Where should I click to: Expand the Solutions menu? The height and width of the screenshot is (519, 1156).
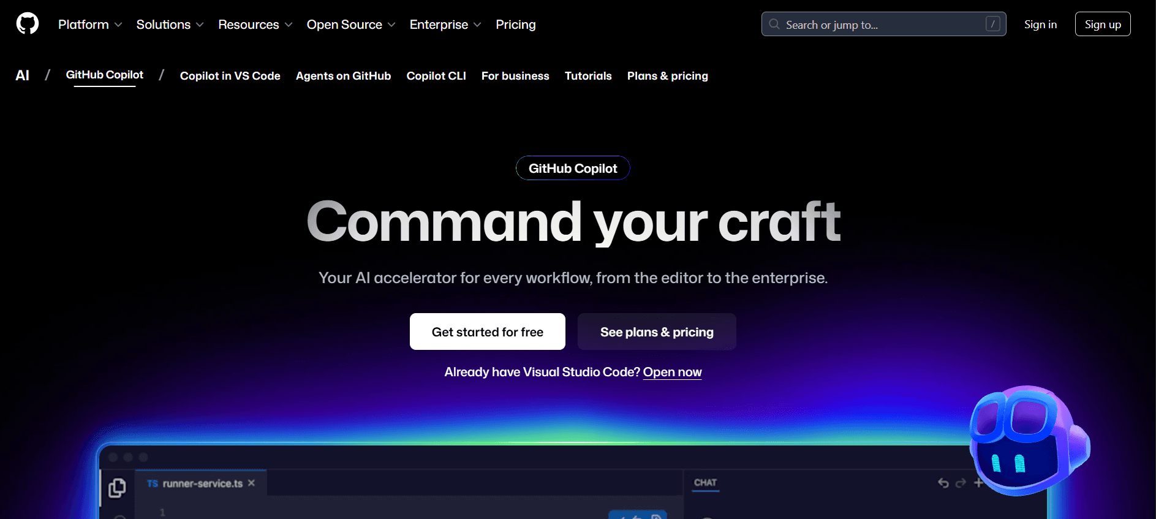[x=170, y=25]
